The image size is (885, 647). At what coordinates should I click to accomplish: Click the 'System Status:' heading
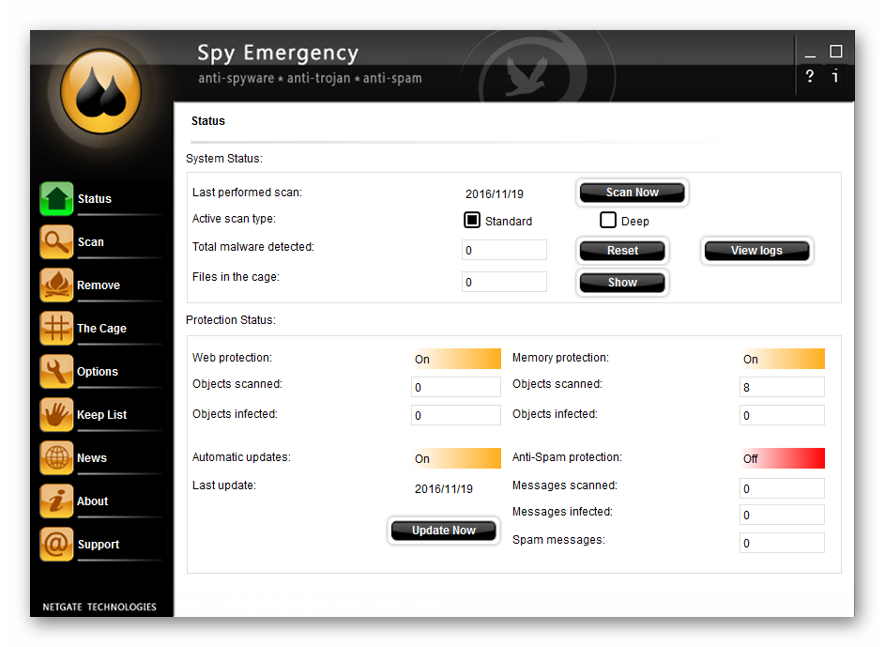point(224,159)
